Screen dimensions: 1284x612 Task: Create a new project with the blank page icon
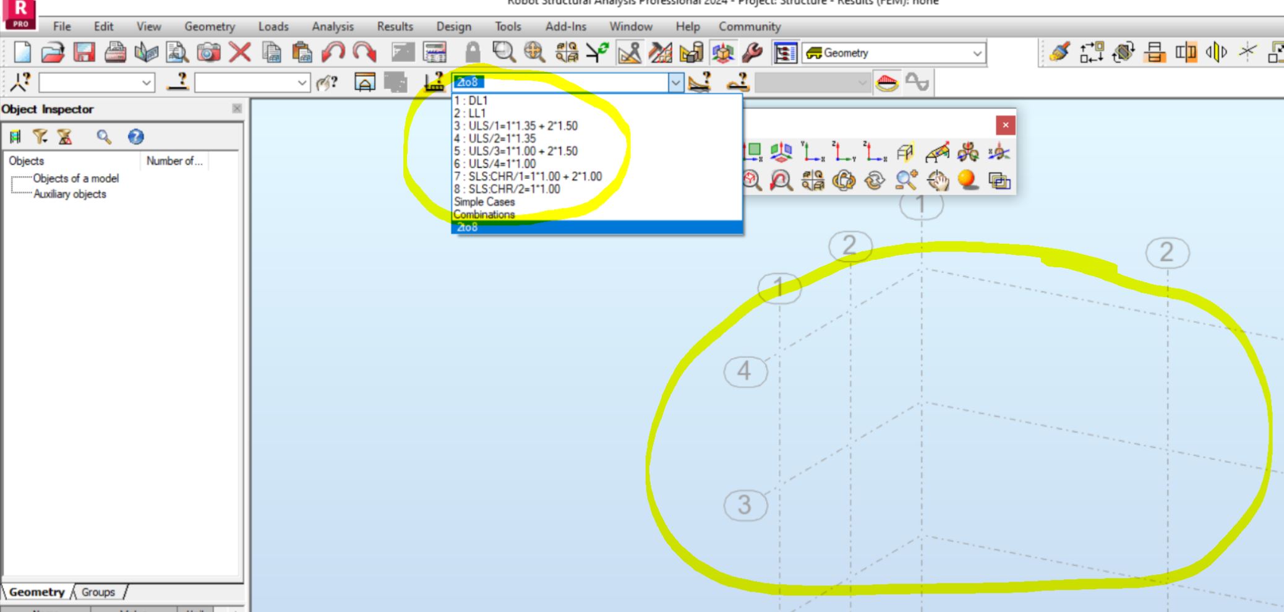tap(22, 53)
